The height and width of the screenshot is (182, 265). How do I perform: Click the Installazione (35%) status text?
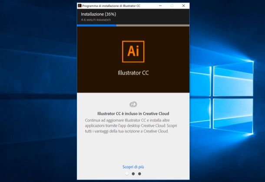(x=98, y=14)
